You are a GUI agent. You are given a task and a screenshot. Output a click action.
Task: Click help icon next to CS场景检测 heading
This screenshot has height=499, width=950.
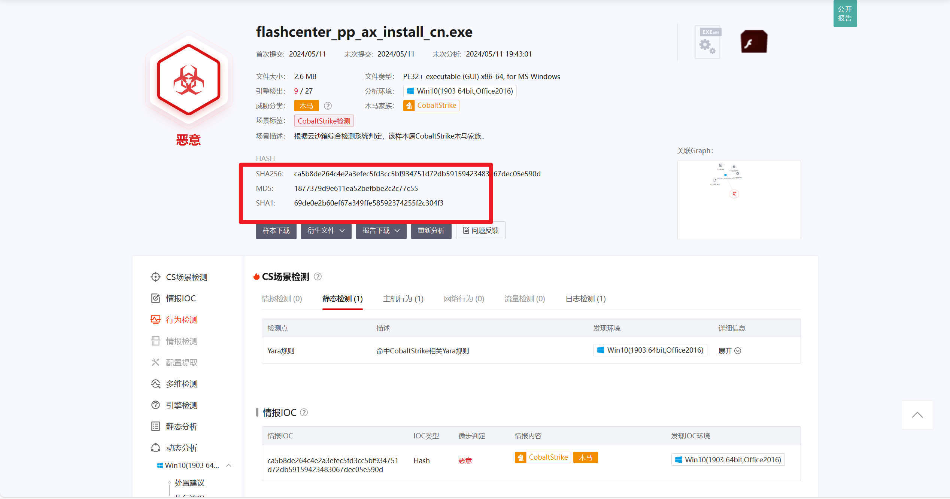(318, 277)
